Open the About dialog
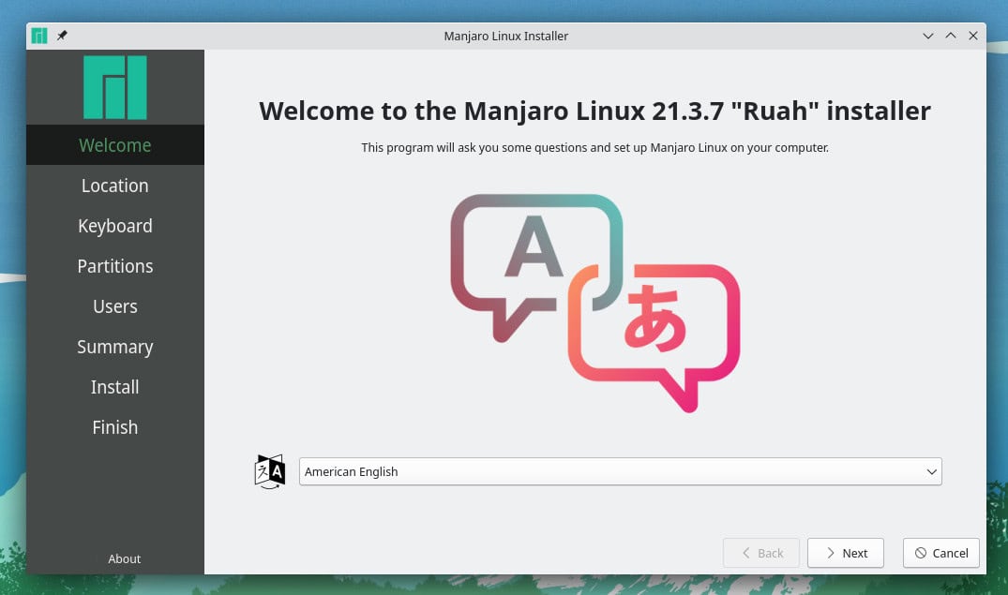 124,558
